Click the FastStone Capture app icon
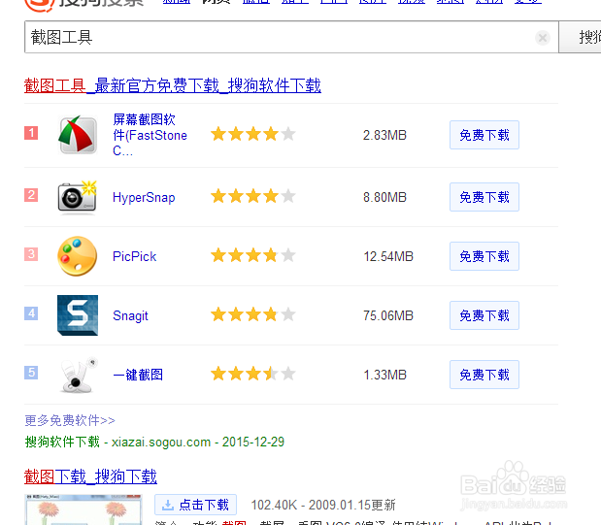 click(x=78, y=135)
